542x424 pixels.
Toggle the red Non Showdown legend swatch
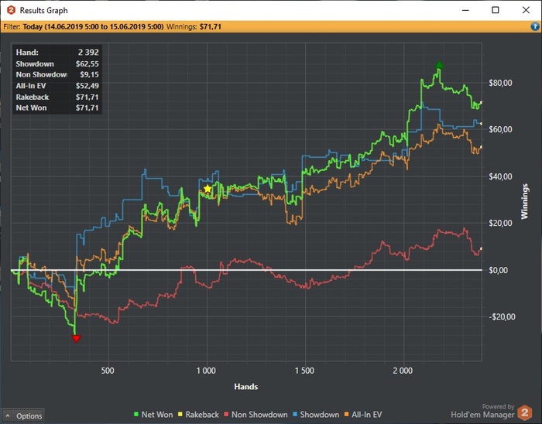pyautogui.click(x=226, y=415)
